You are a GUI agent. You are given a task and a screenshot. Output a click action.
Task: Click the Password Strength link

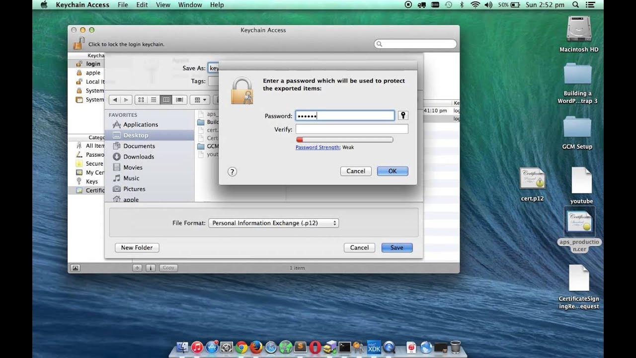318,148
